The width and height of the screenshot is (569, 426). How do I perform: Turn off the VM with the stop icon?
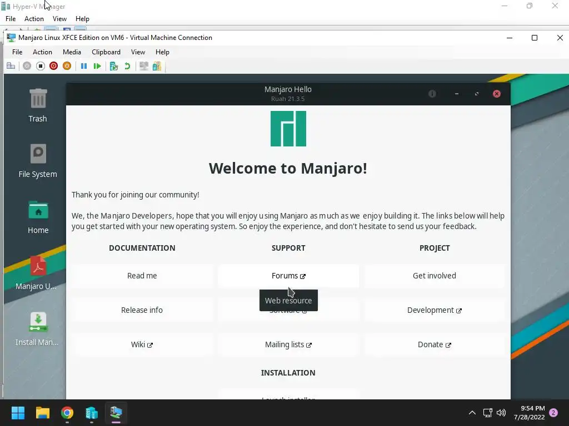click(x=40, y=66)
